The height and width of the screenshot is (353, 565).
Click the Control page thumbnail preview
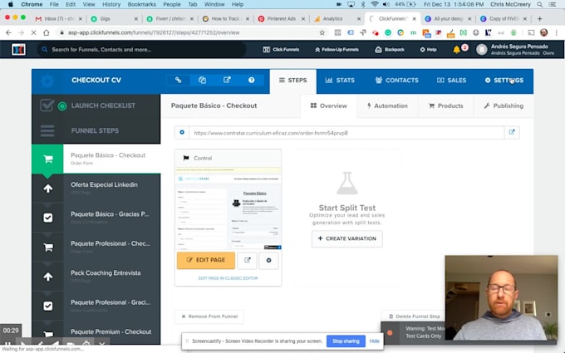click(228, 208)
